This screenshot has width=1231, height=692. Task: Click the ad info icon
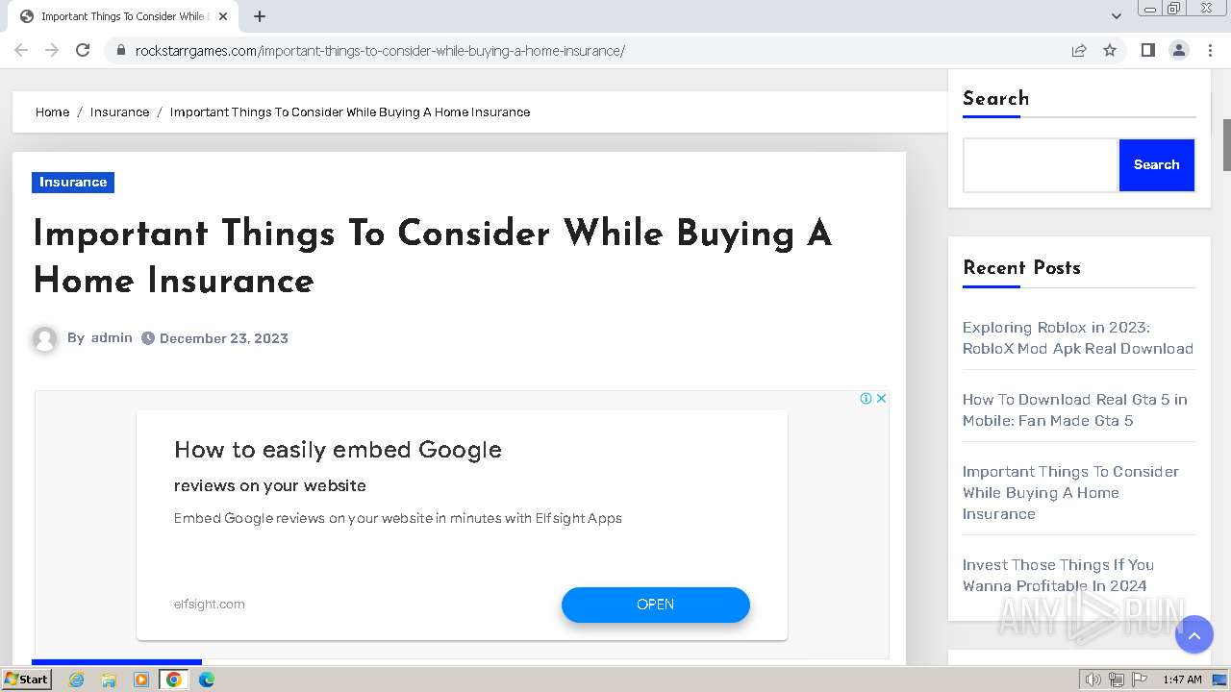coord(866,398)
